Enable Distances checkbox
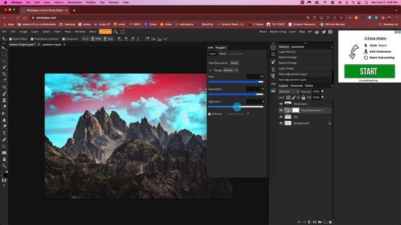 [x=63, y=39]
